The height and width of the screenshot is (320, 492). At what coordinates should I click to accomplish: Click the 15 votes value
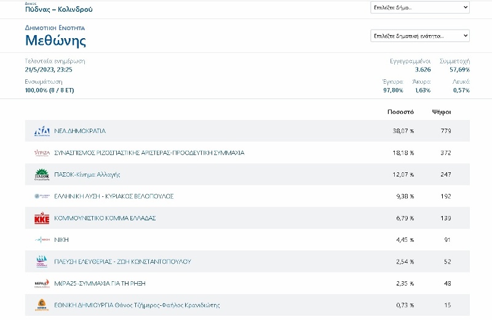click(448, 305)
